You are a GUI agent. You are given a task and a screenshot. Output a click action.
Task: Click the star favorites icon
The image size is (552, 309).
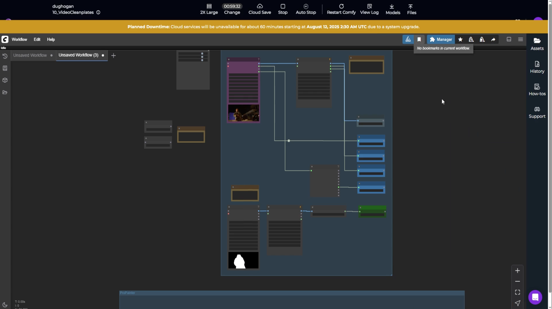(x=460, y=39)
